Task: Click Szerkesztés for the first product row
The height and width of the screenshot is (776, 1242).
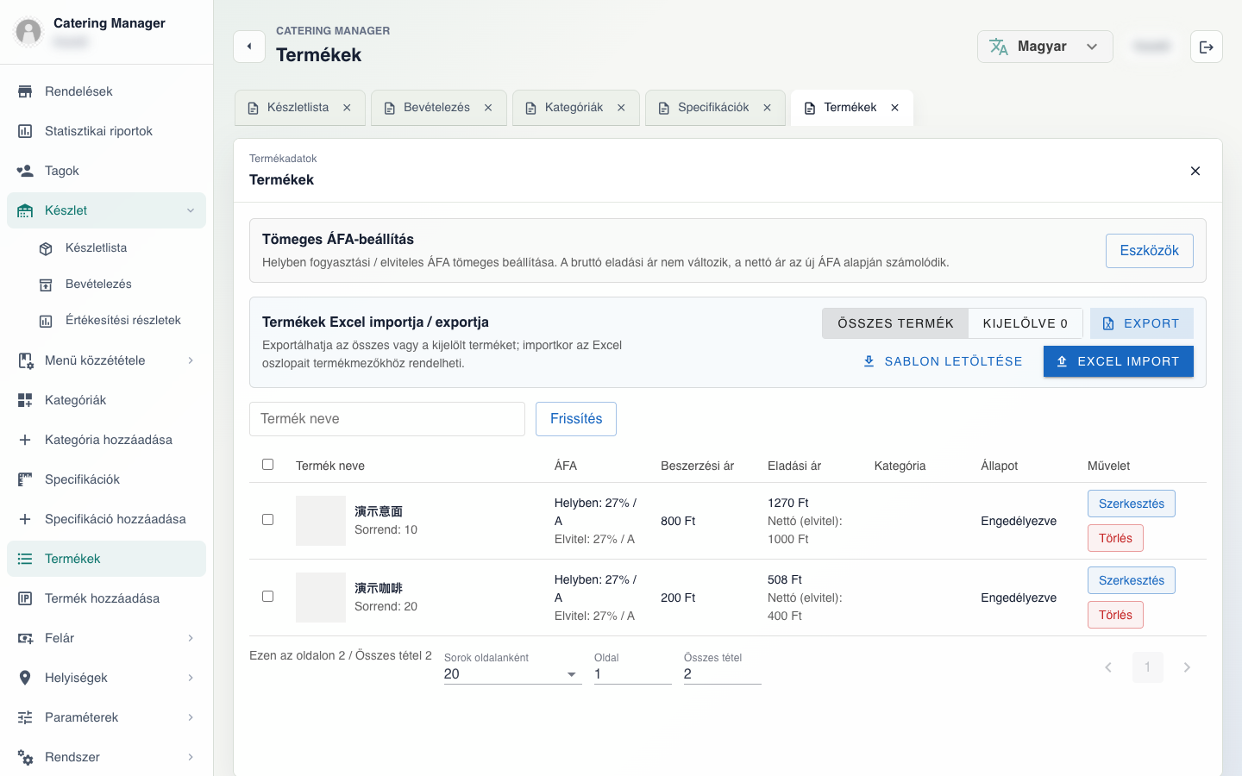Action: pyautogui.click(x=1131, y=504)
